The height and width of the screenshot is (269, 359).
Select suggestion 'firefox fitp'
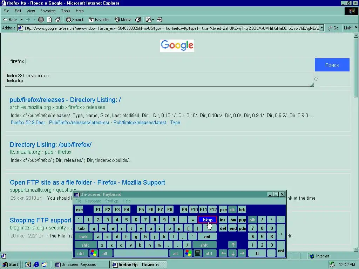point(15,81)
